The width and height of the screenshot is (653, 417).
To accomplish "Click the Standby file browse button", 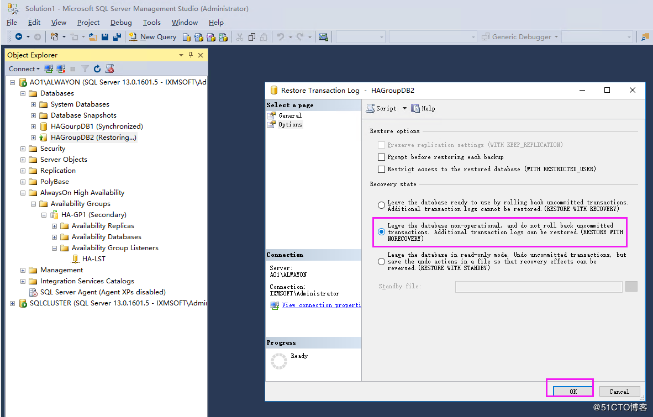I will [631, 286].
